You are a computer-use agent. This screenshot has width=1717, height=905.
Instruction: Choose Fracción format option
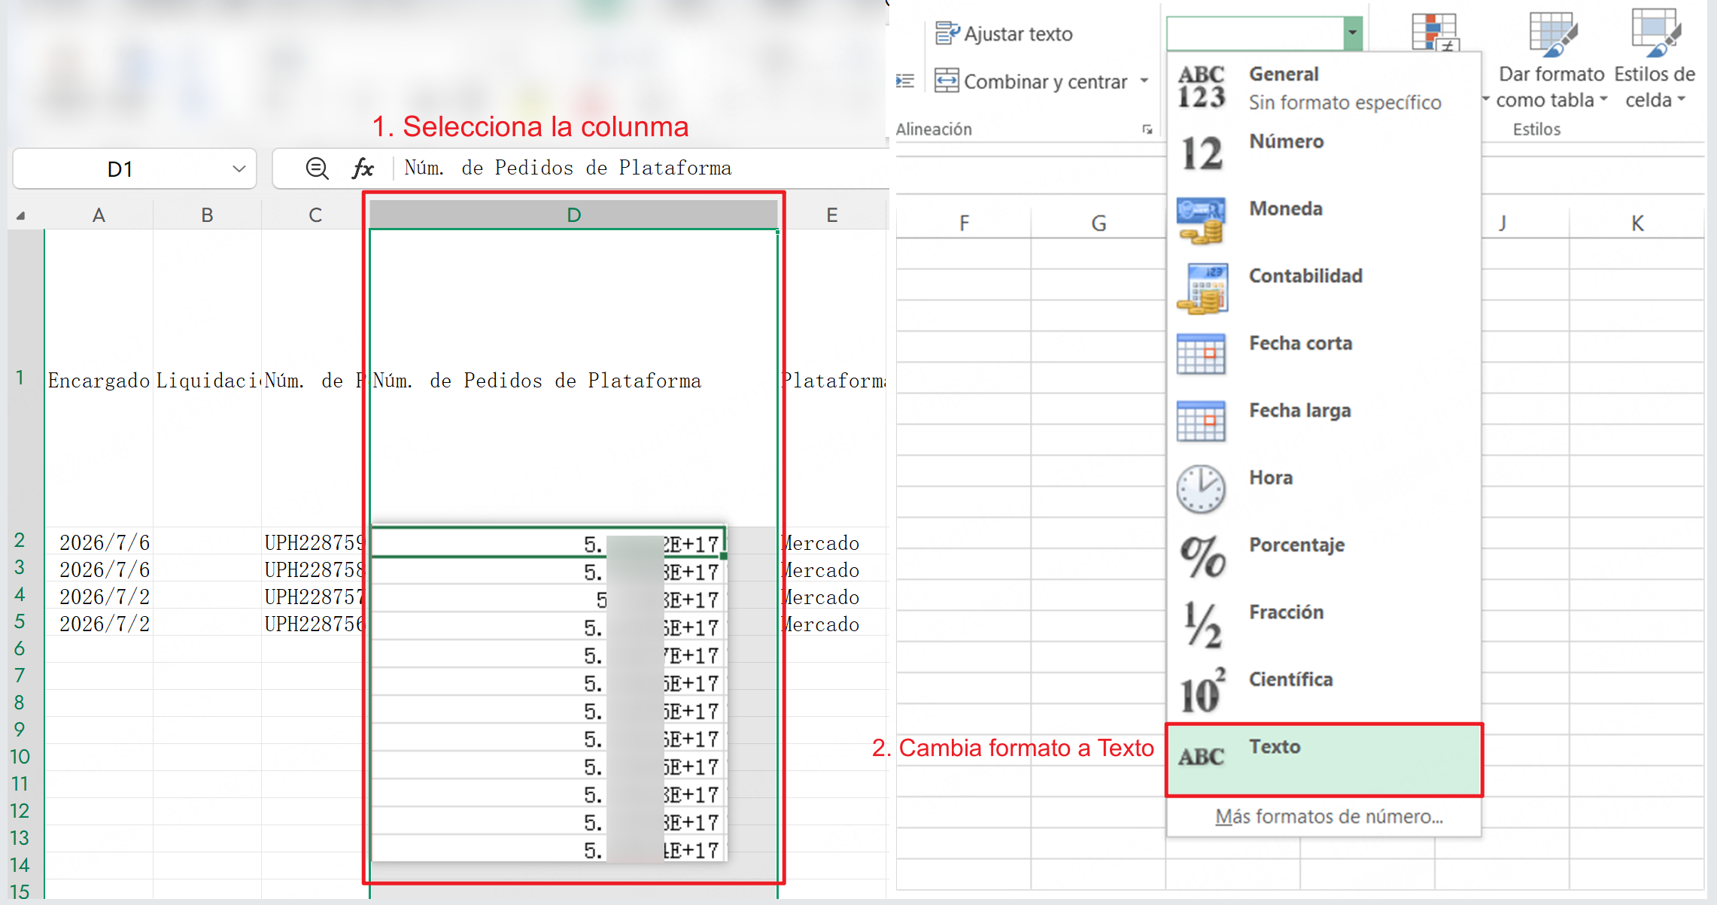click(x=1324, y=624)
